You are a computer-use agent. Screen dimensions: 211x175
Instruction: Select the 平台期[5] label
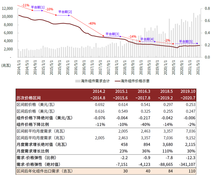(186, 41)
